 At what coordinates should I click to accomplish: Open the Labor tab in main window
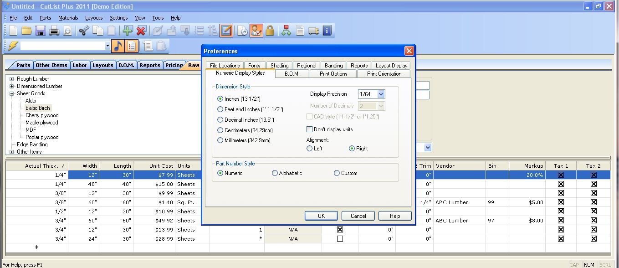click(80, 65)
